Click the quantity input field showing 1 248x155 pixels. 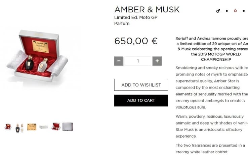(138, 61)
